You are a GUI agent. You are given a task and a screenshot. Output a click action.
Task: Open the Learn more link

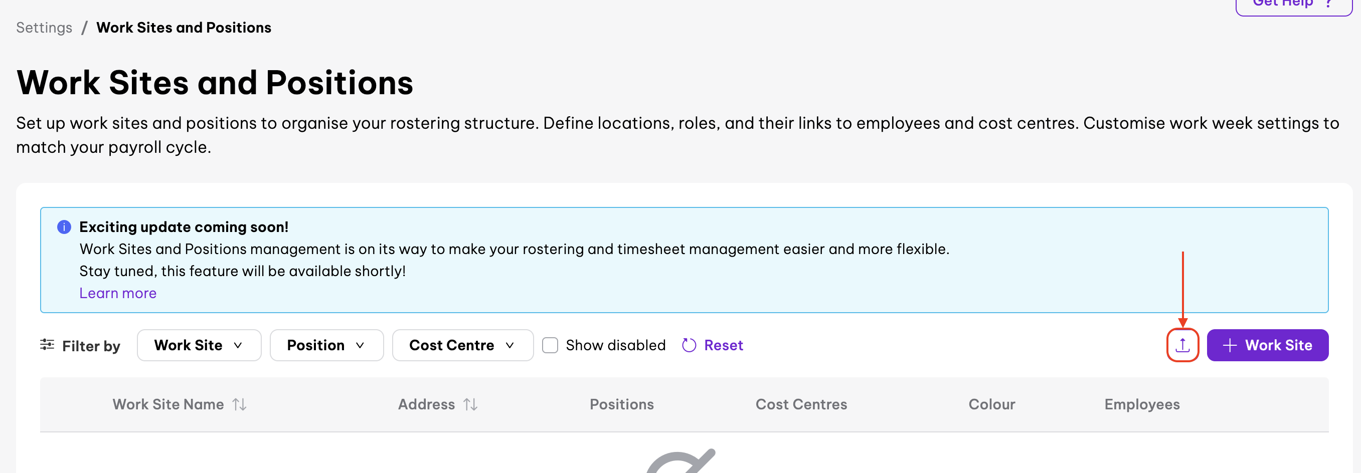point(118,293)
